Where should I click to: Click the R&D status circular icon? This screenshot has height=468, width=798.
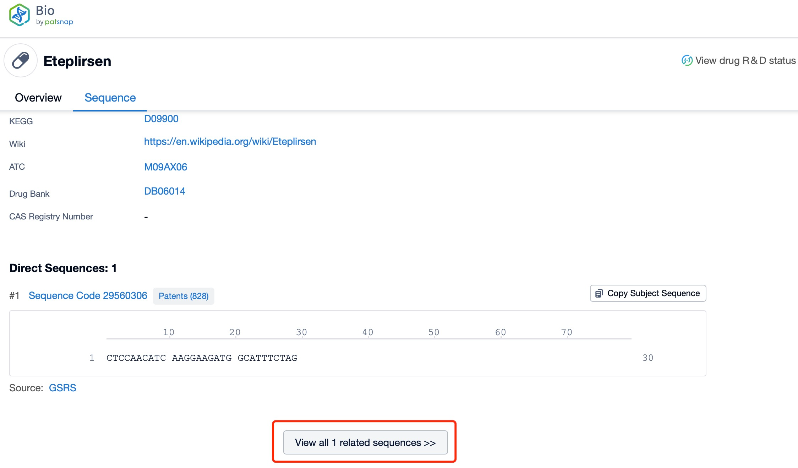point(687,60)
